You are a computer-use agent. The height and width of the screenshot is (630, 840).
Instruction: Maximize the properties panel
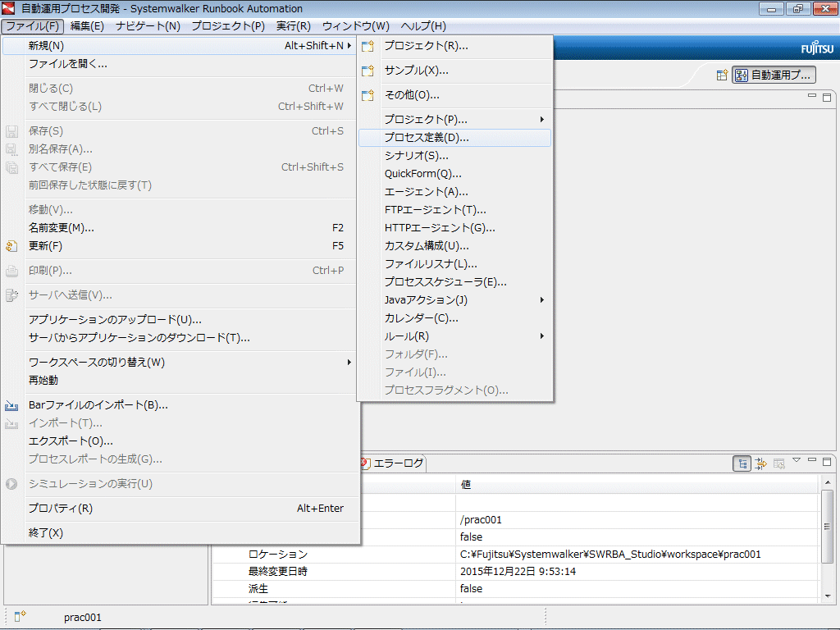tap(827, 461)
